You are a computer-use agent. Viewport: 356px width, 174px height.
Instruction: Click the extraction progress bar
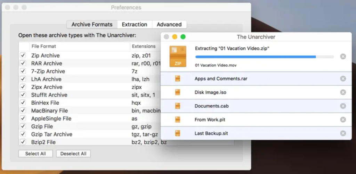click(265, 57)
